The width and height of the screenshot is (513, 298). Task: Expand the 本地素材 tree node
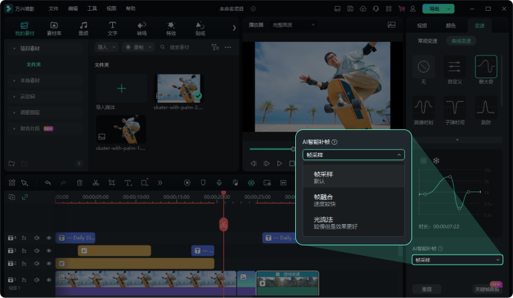(x=15, y=81)
